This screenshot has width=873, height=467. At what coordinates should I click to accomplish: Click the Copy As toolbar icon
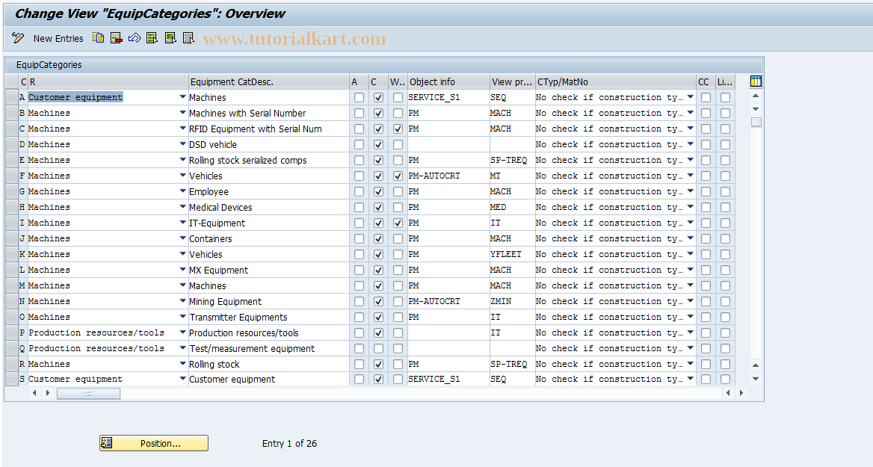tap(98, 38)
